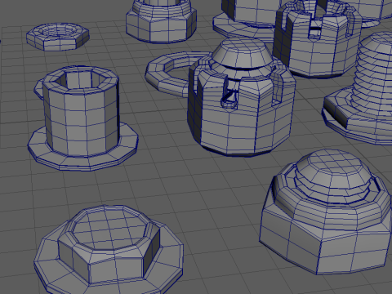Select the small flat hex nut mesh
The width and height of the screenshot is (392, 294).
[x=58, y=37]
